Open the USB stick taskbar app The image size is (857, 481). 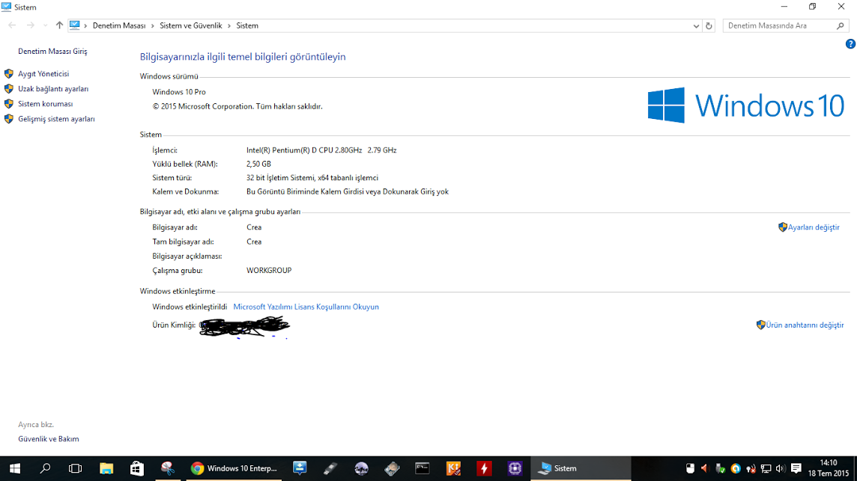(330, 468)
